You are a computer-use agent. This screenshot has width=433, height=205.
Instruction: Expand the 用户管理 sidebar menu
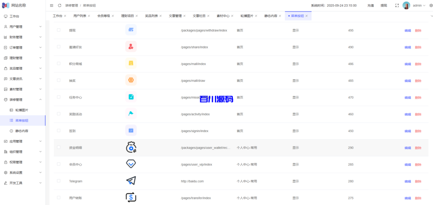click(x=23, y=27)
